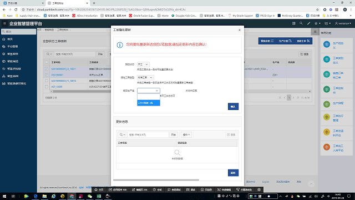Screen dimensions: 355x200
Task: Click the pencil edit icon in top header
Action: (x=308, y=23)
